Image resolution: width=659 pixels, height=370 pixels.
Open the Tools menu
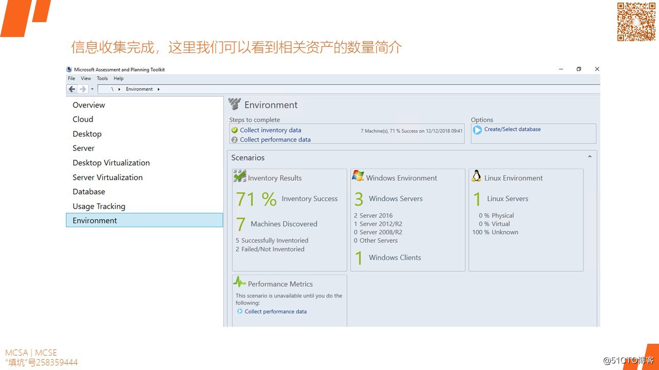coord(102,79)
